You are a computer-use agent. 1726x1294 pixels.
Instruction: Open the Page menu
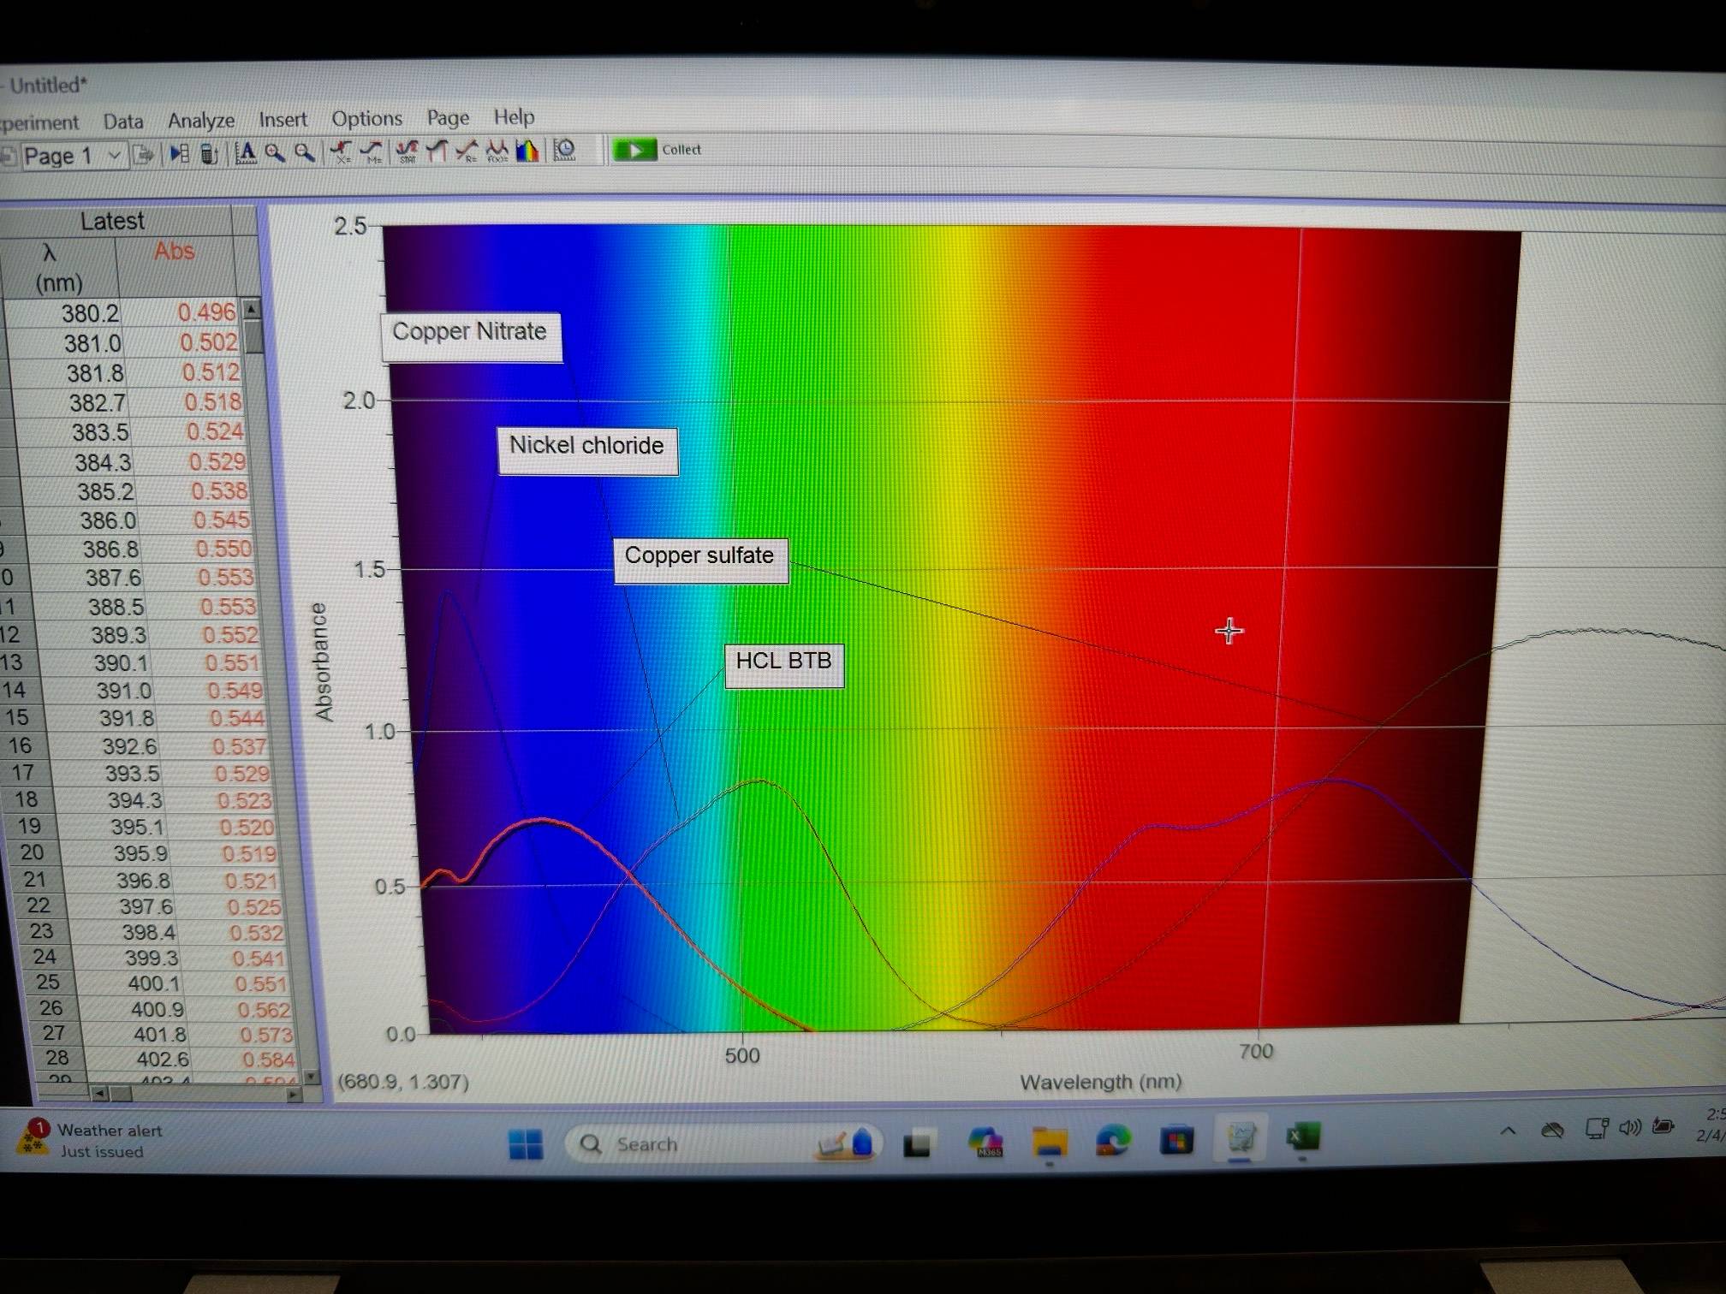click(448, 117)
